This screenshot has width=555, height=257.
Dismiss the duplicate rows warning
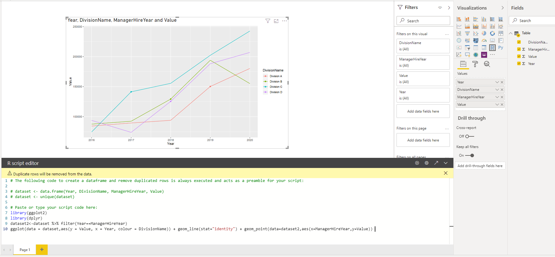coord(446,173)
